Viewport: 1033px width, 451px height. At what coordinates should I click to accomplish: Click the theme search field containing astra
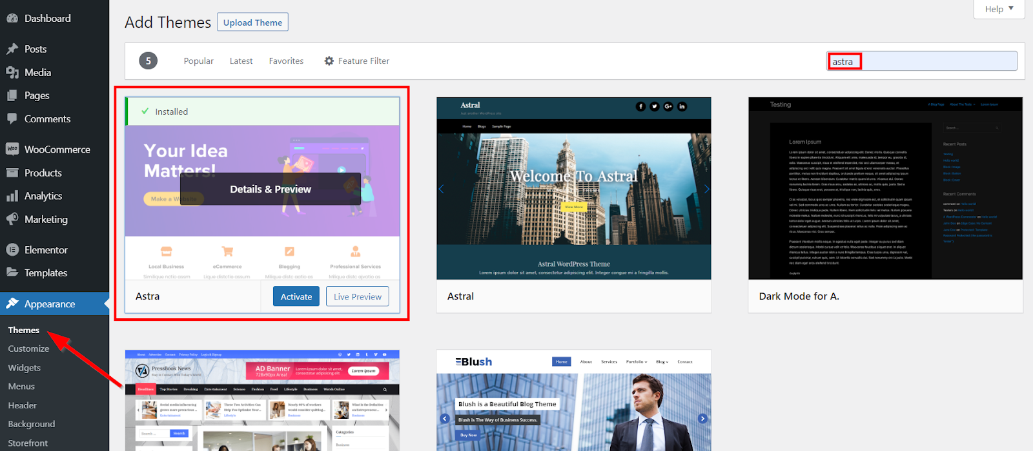tap(922, 61)
